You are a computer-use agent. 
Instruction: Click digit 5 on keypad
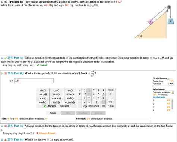click(99, 94)
